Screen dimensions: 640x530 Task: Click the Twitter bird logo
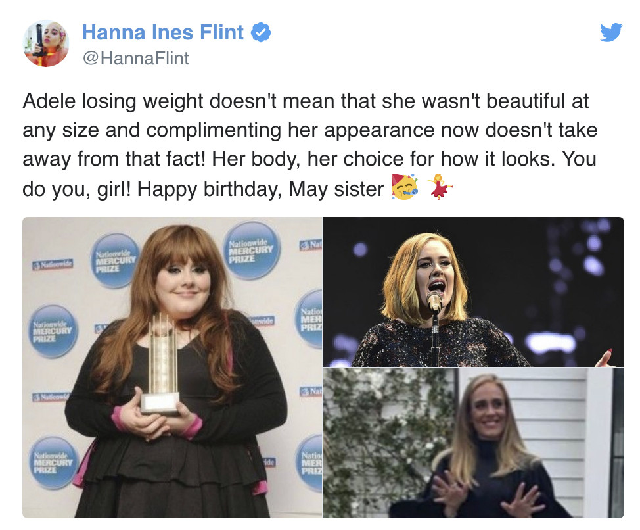point(610,32)
